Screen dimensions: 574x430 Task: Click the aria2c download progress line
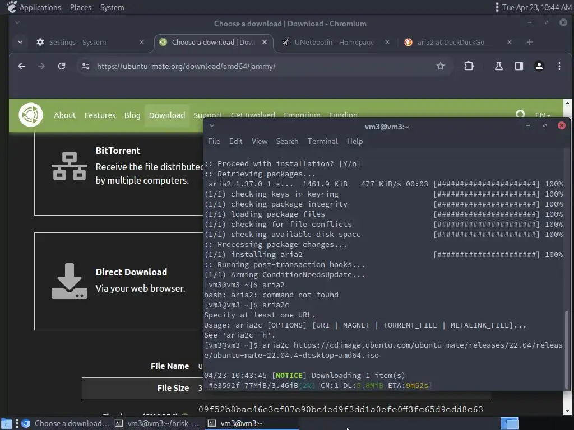click(318, 385)
